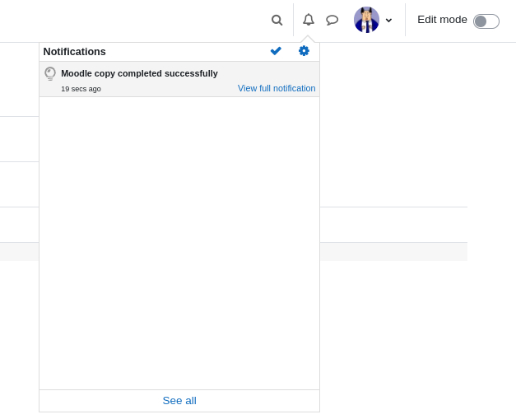Click the '19 secs ago' timestamp

coord(81,89)
